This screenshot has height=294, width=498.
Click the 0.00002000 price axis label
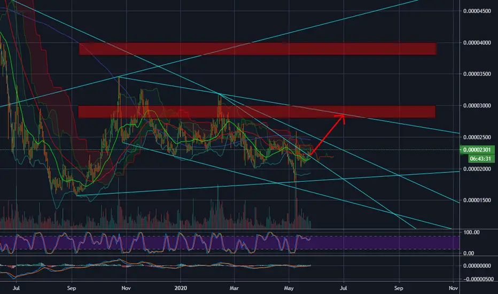[x=477, y=169]
